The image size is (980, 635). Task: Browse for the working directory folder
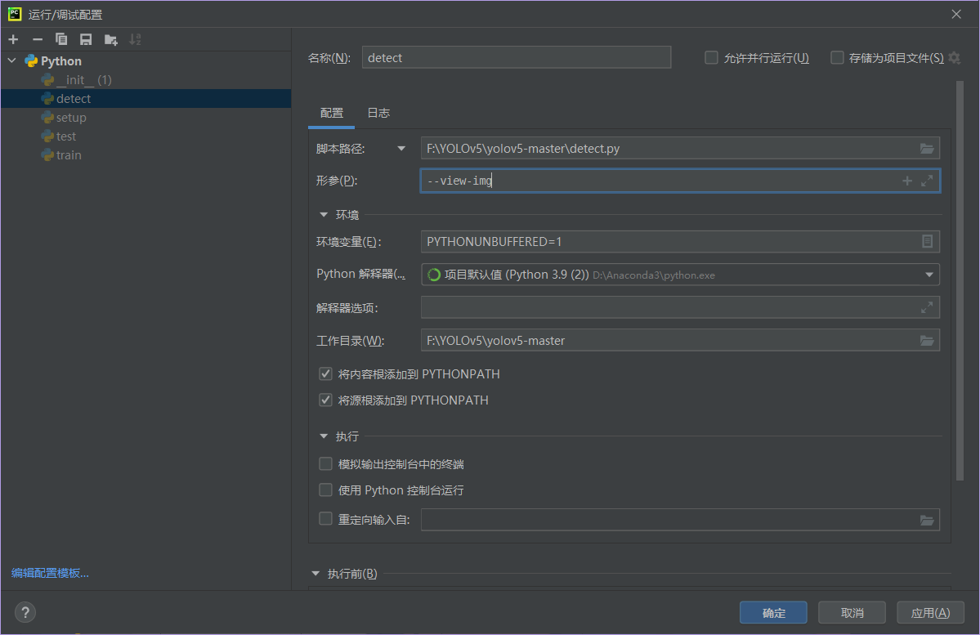click(x=926, y=341)
